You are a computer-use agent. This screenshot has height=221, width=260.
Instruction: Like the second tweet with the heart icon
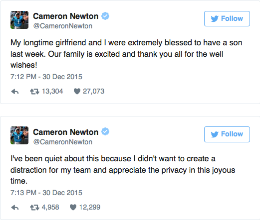tap(73, 207)
